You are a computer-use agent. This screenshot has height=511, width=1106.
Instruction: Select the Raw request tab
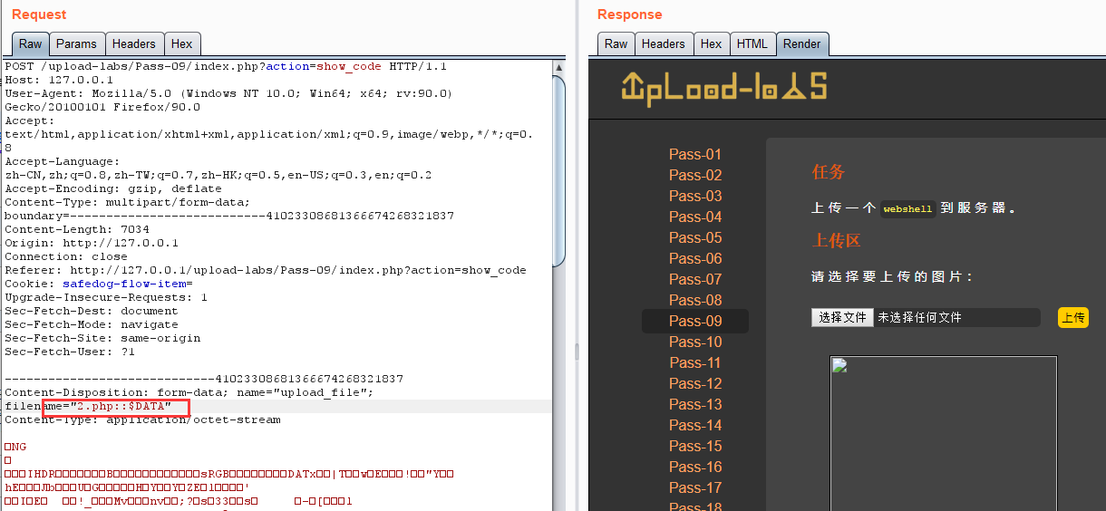[30, 43]
